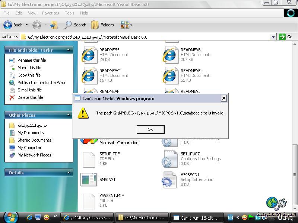Toggle the Folders pane in the toolbar
Screen dimensions: 298x223
pyautogui.click(x=102, y=25)
